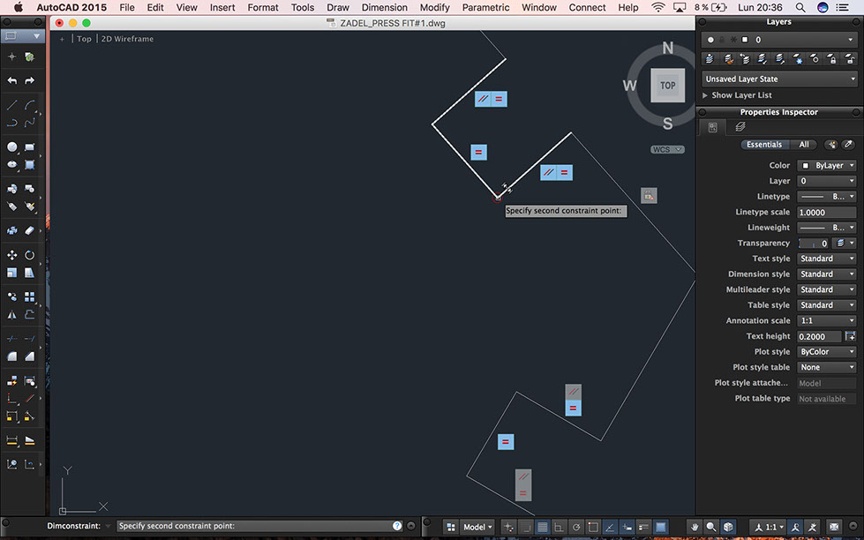The width and height of the screenshot is (864, 540).
Task: Toggle Object Snap in status bar
Action: [593, 527]
